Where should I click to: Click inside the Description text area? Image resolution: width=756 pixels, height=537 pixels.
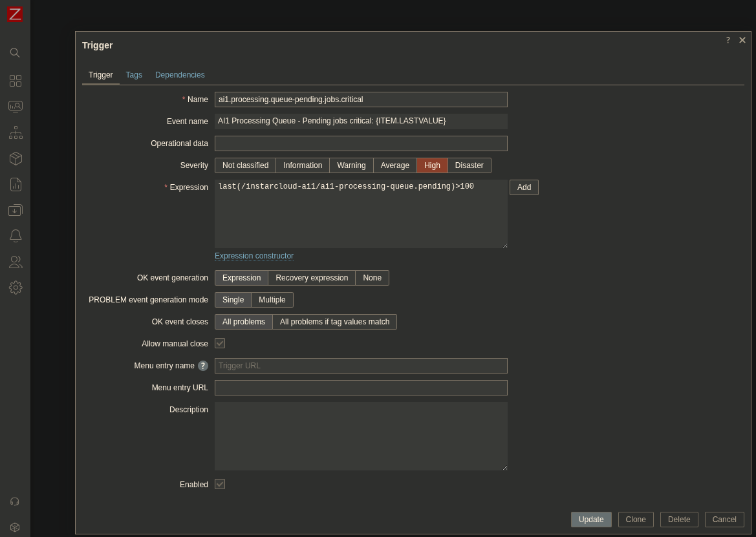361,436
